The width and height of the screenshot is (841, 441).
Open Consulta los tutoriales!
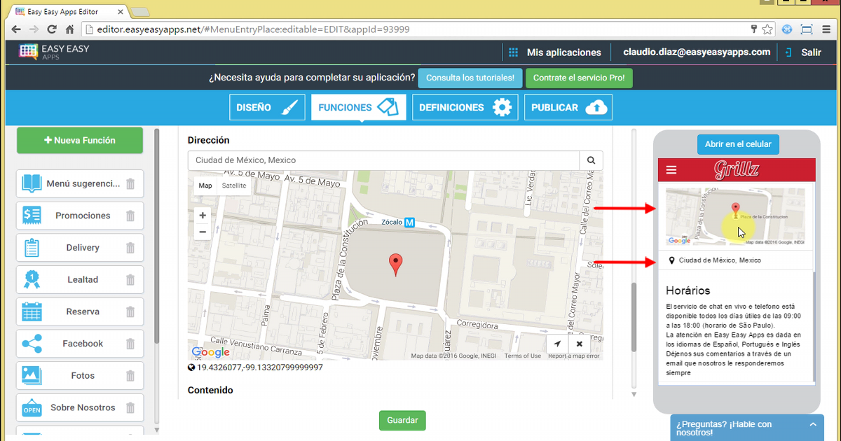[x=470, y=78]
